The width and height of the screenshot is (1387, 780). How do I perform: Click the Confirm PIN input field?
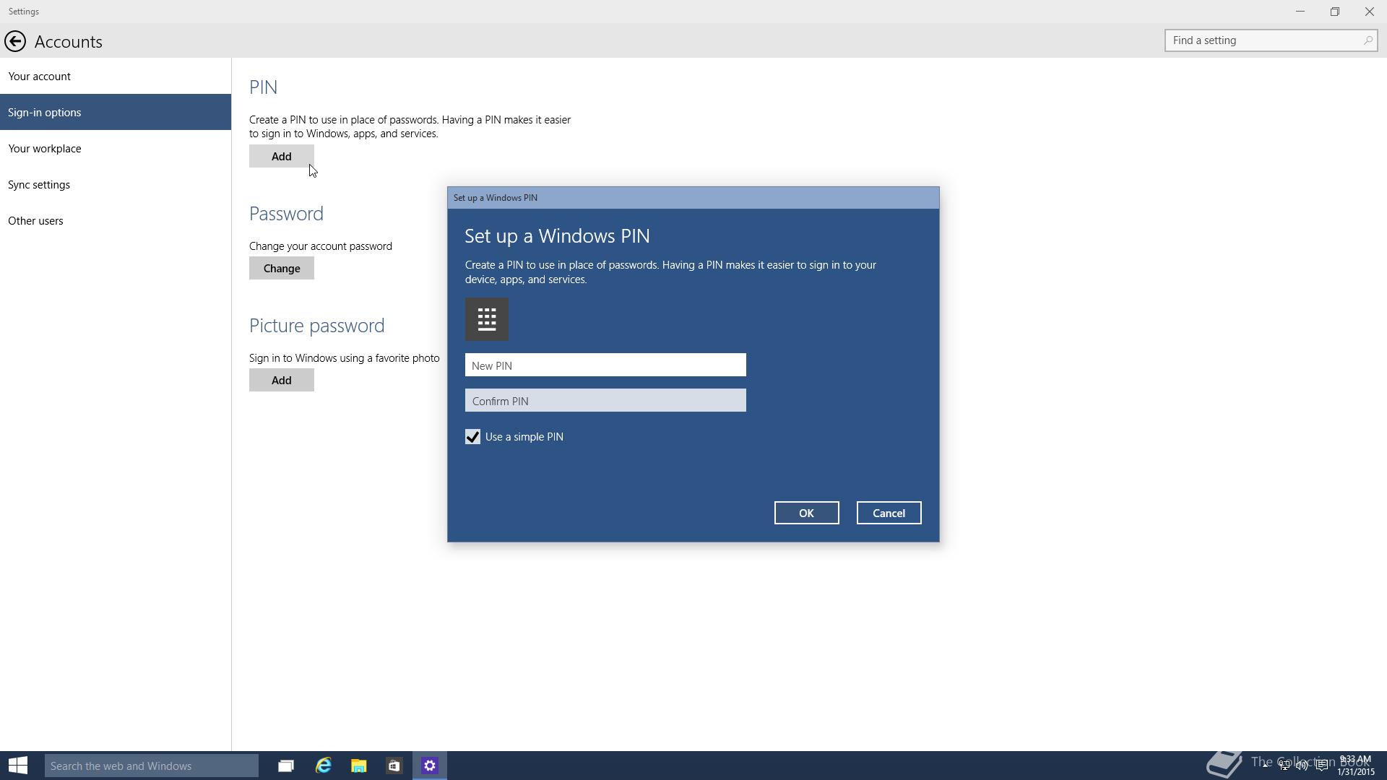pos(605,400)
